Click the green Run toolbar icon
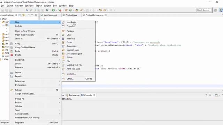This screenshot has height=125, width=223. pyautogui.click(x=53, y=10)
